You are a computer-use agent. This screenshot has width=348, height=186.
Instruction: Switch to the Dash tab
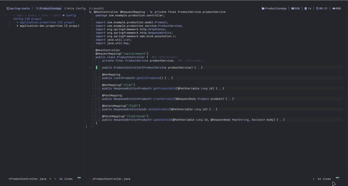pyautogui.click(x=18, y=16)
